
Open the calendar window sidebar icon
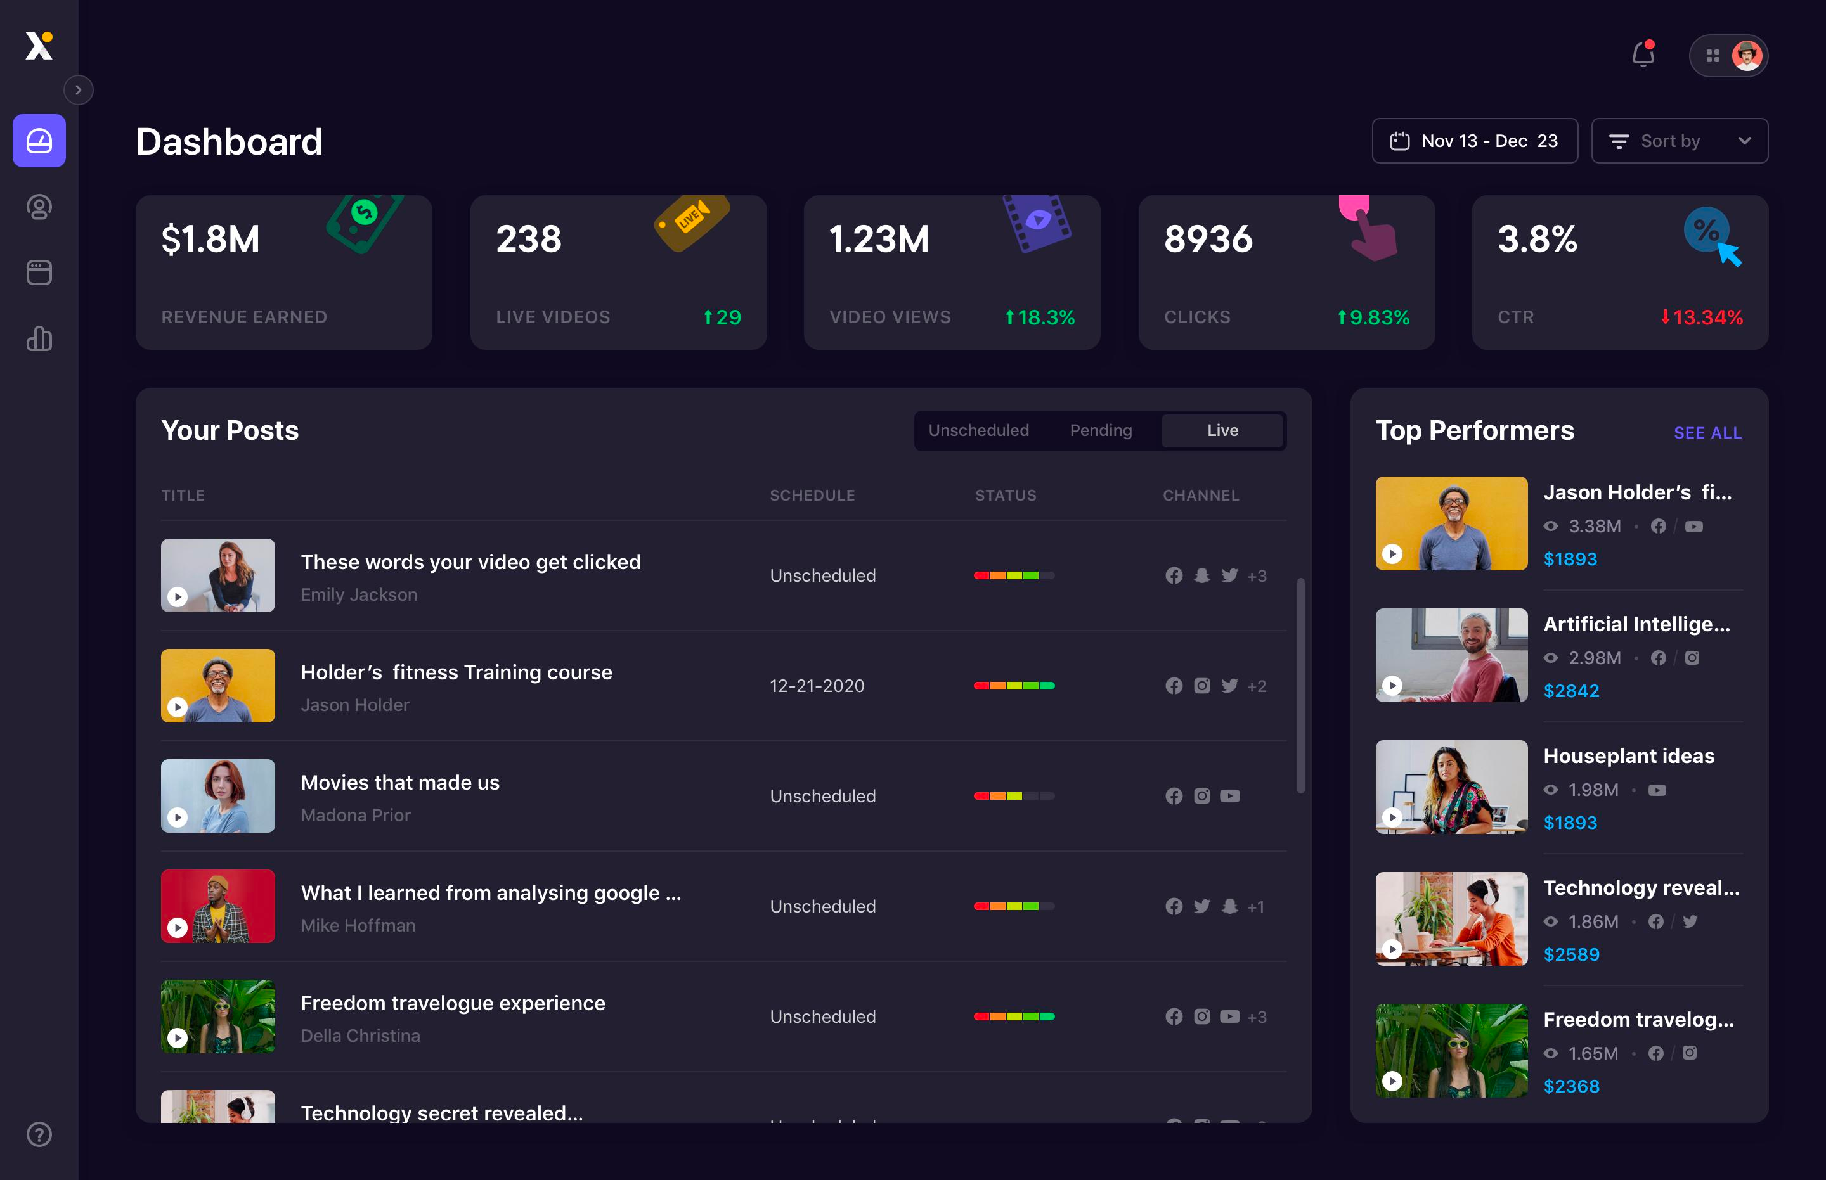(x=39, y=273)
